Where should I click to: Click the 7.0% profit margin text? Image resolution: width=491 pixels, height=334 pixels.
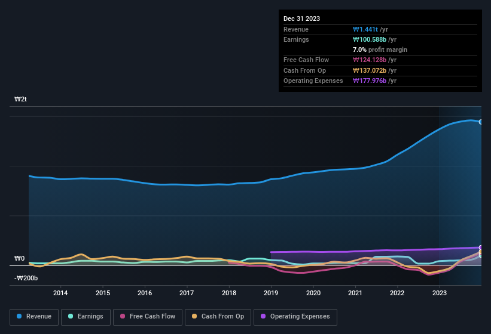coord(380,50)
